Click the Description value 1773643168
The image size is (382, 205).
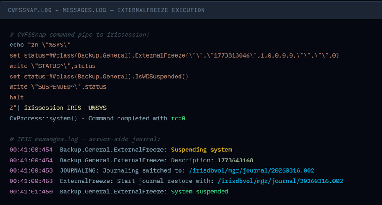tap(235, 160)
